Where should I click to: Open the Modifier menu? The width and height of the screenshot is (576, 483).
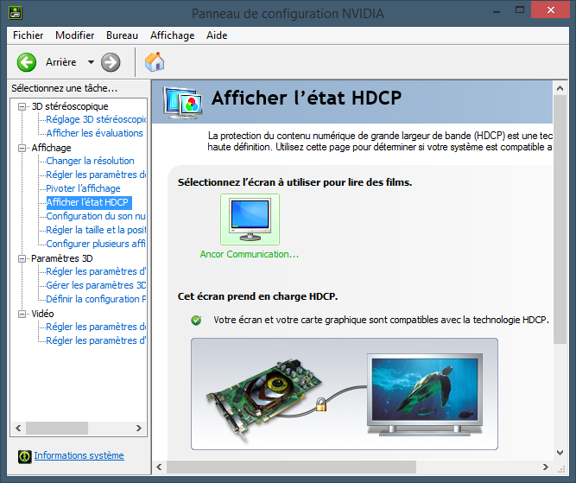(x=74, y=35)
